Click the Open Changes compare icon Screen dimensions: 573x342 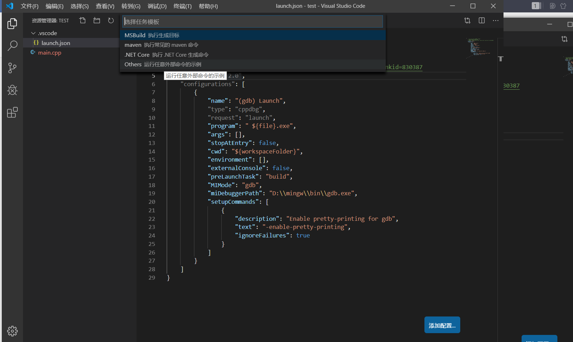pyautogui.click(x=467, y=21)
